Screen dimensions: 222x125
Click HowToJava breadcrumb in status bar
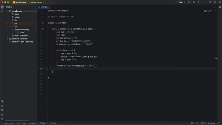[x=8, y=123]
